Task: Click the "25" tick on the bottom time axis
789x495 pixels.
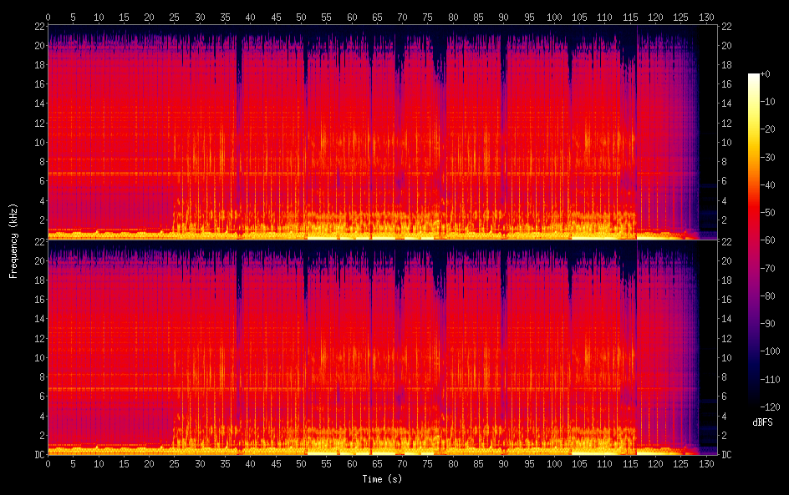Action: pos(174,464)
